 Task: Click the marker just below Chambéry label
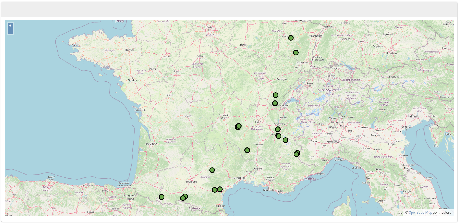(x=278, y=129)
